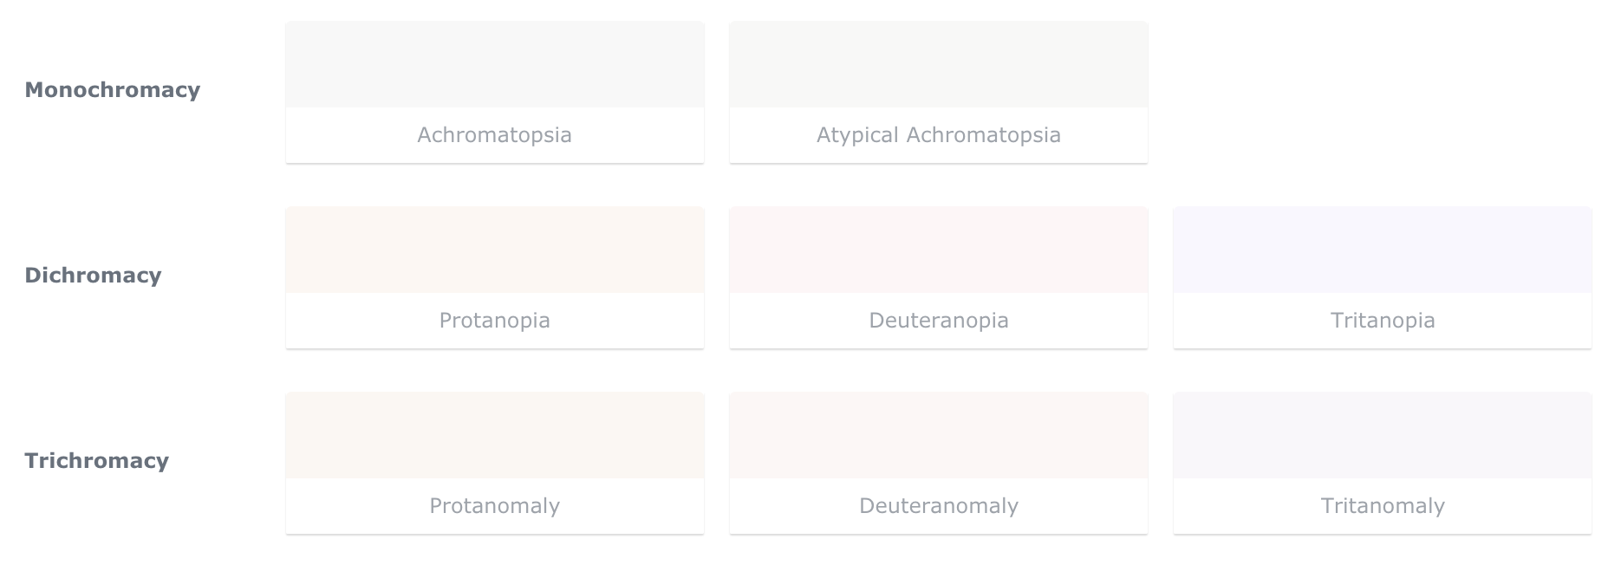Click the Achromatopsia text label
This screenshot has width=1621, height=565.
[495, 135]
